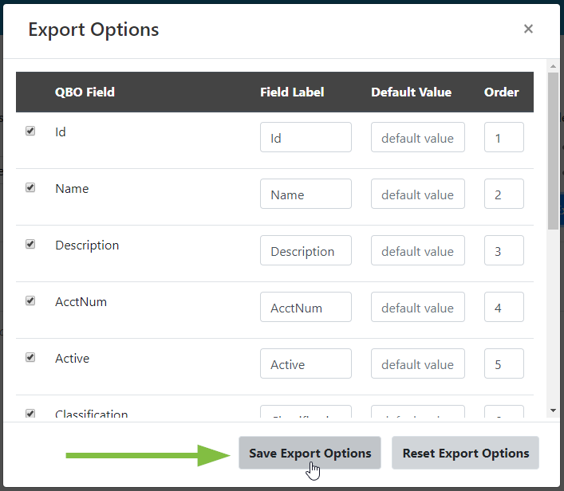564x491 pixels.
Task: Click the Active label text field
Action: pyautogui.click(x=306, y=363)
